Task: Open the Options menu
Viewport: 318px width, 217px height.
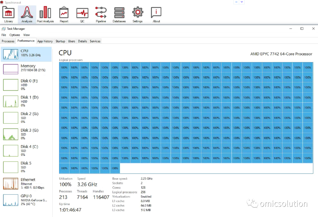Action: [x=15, y=35]
